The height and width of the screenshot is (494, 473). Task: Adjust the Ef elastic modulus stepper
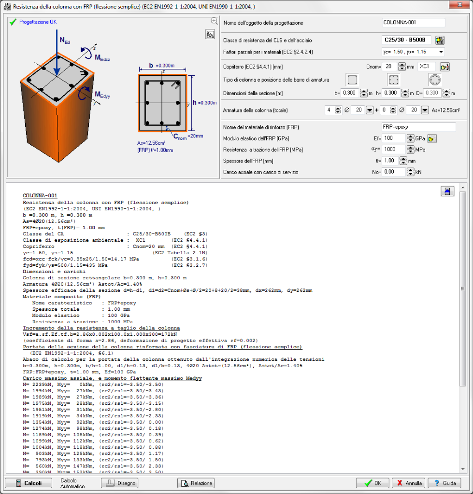[410, 138]
